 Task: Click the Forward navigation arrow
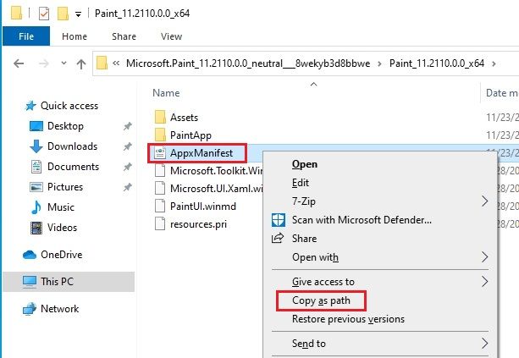click(44, 63)
